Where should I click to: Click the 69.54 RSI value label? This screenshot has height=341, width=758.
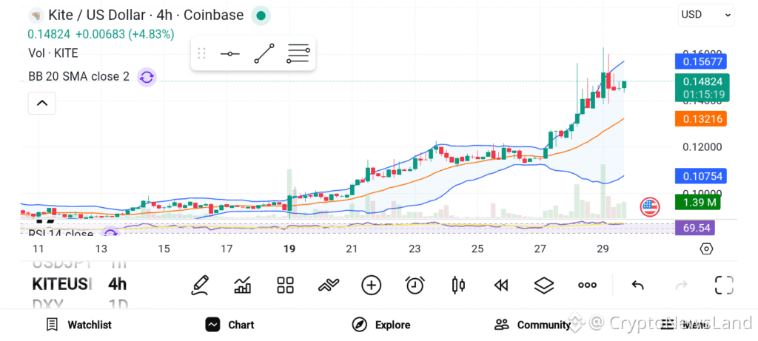696,228
